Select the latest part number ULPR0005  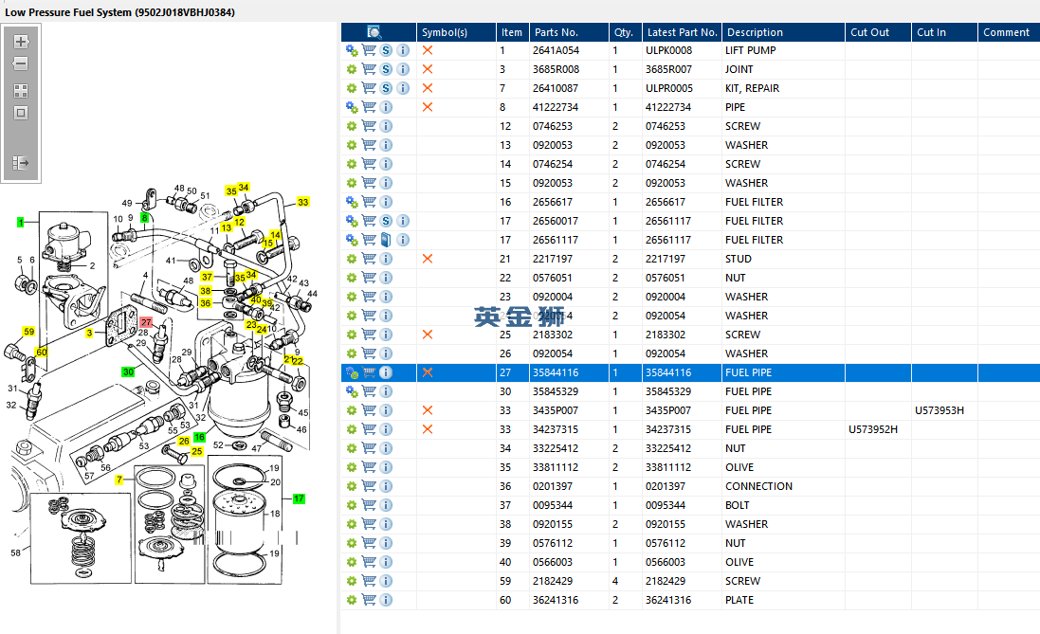[669, 88]
